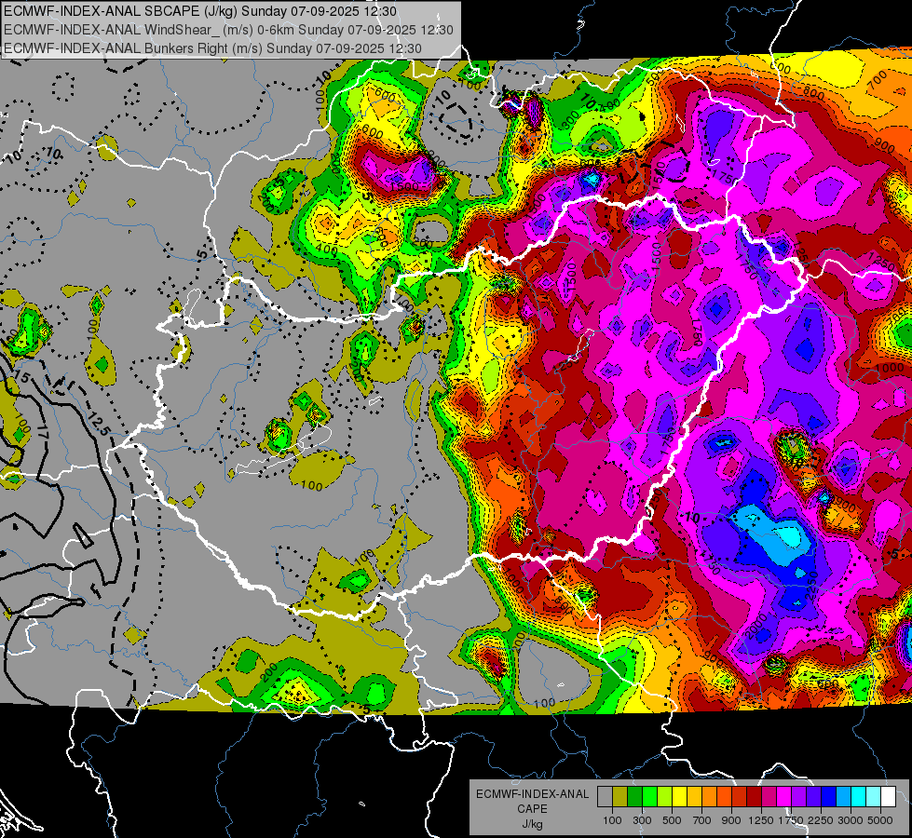Select the pale cyan swatch before 5000

coord(874,797)
